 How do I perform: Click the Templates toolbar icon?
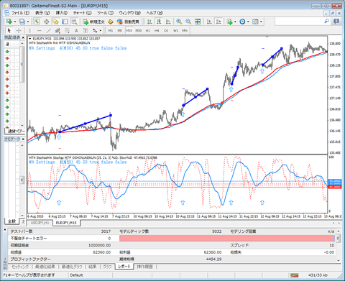(x=255, y=22)
